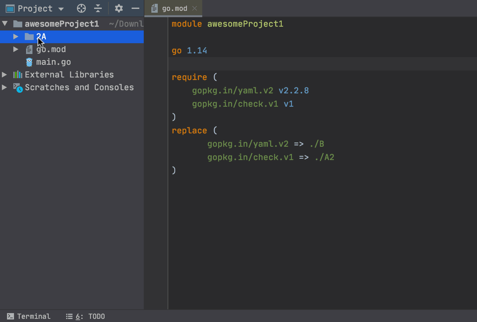Click the awesomeProject1 folder icon
The image size is (477, 322).
(x=18, y=24)
